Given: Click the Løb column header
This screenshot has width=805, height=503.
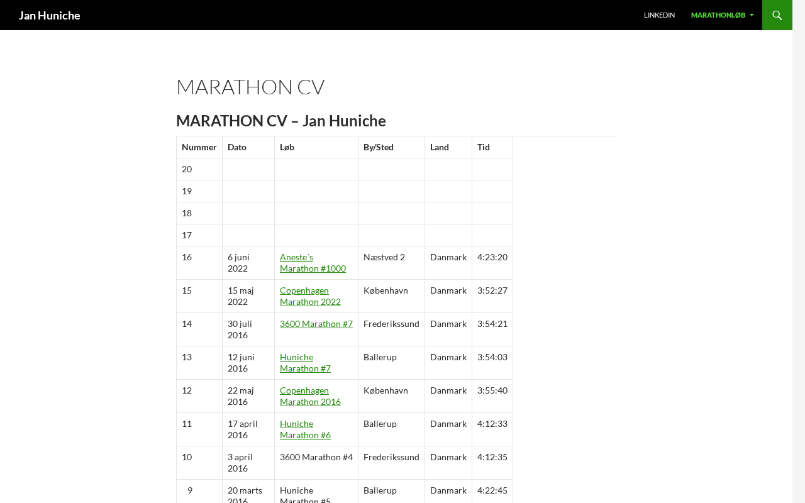Looking at the screenshot, I should click(287, 147).
